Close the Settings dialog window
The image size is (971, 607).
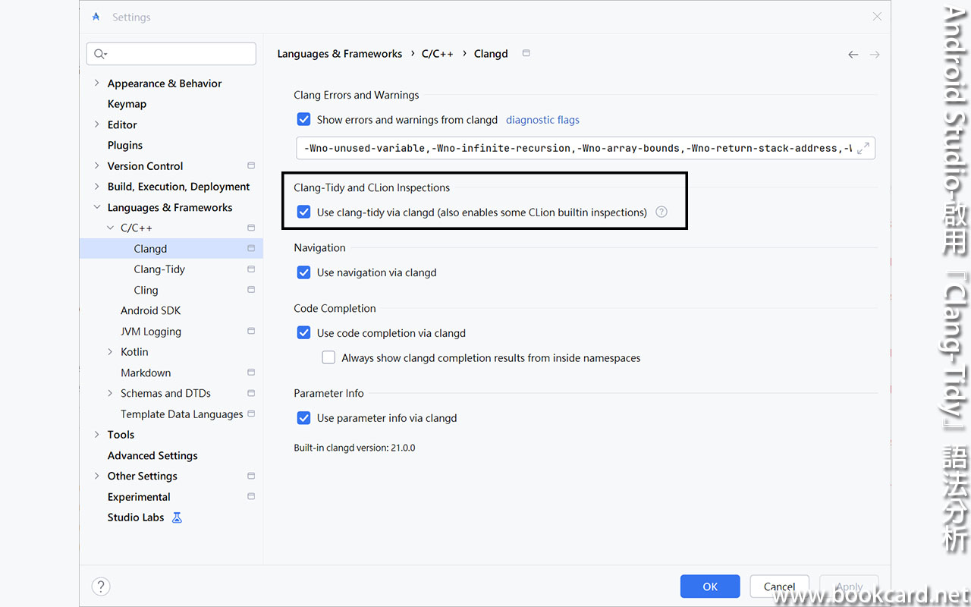(x=877, y=17)
